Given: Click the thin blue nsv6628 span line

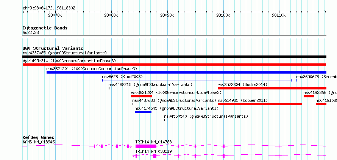Looking at the screenshot, I should [197, 80].
